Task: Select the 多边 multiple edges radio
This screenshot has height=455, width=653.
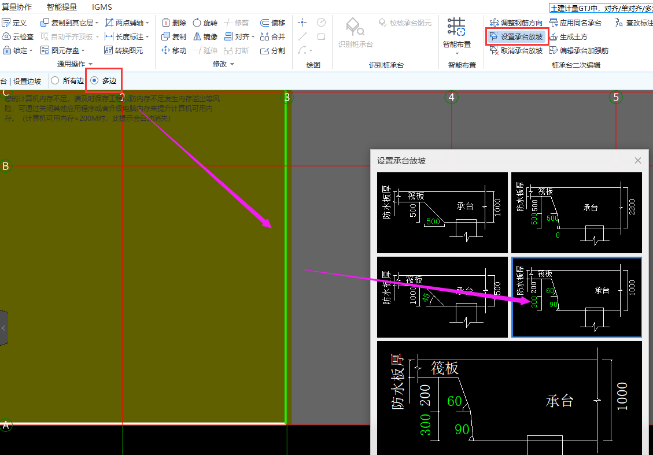Action: coord(104,81)
